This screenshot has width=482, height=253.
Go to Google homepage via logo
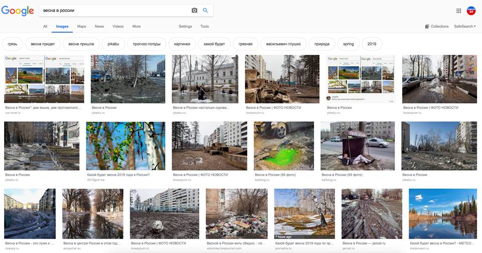click(18, 11)
